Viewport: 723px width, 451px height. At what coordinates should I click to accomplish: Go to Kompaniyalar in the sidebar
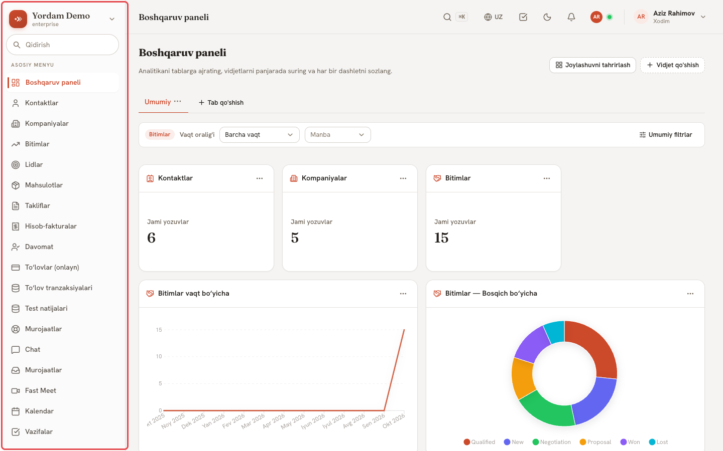pyautogui.click(x=63, y=123)
